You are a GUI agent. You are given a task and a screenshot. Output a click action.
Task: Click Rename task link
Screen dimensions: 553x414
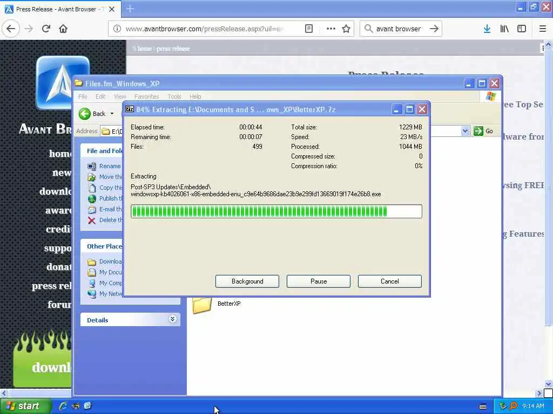click(110, 166)
